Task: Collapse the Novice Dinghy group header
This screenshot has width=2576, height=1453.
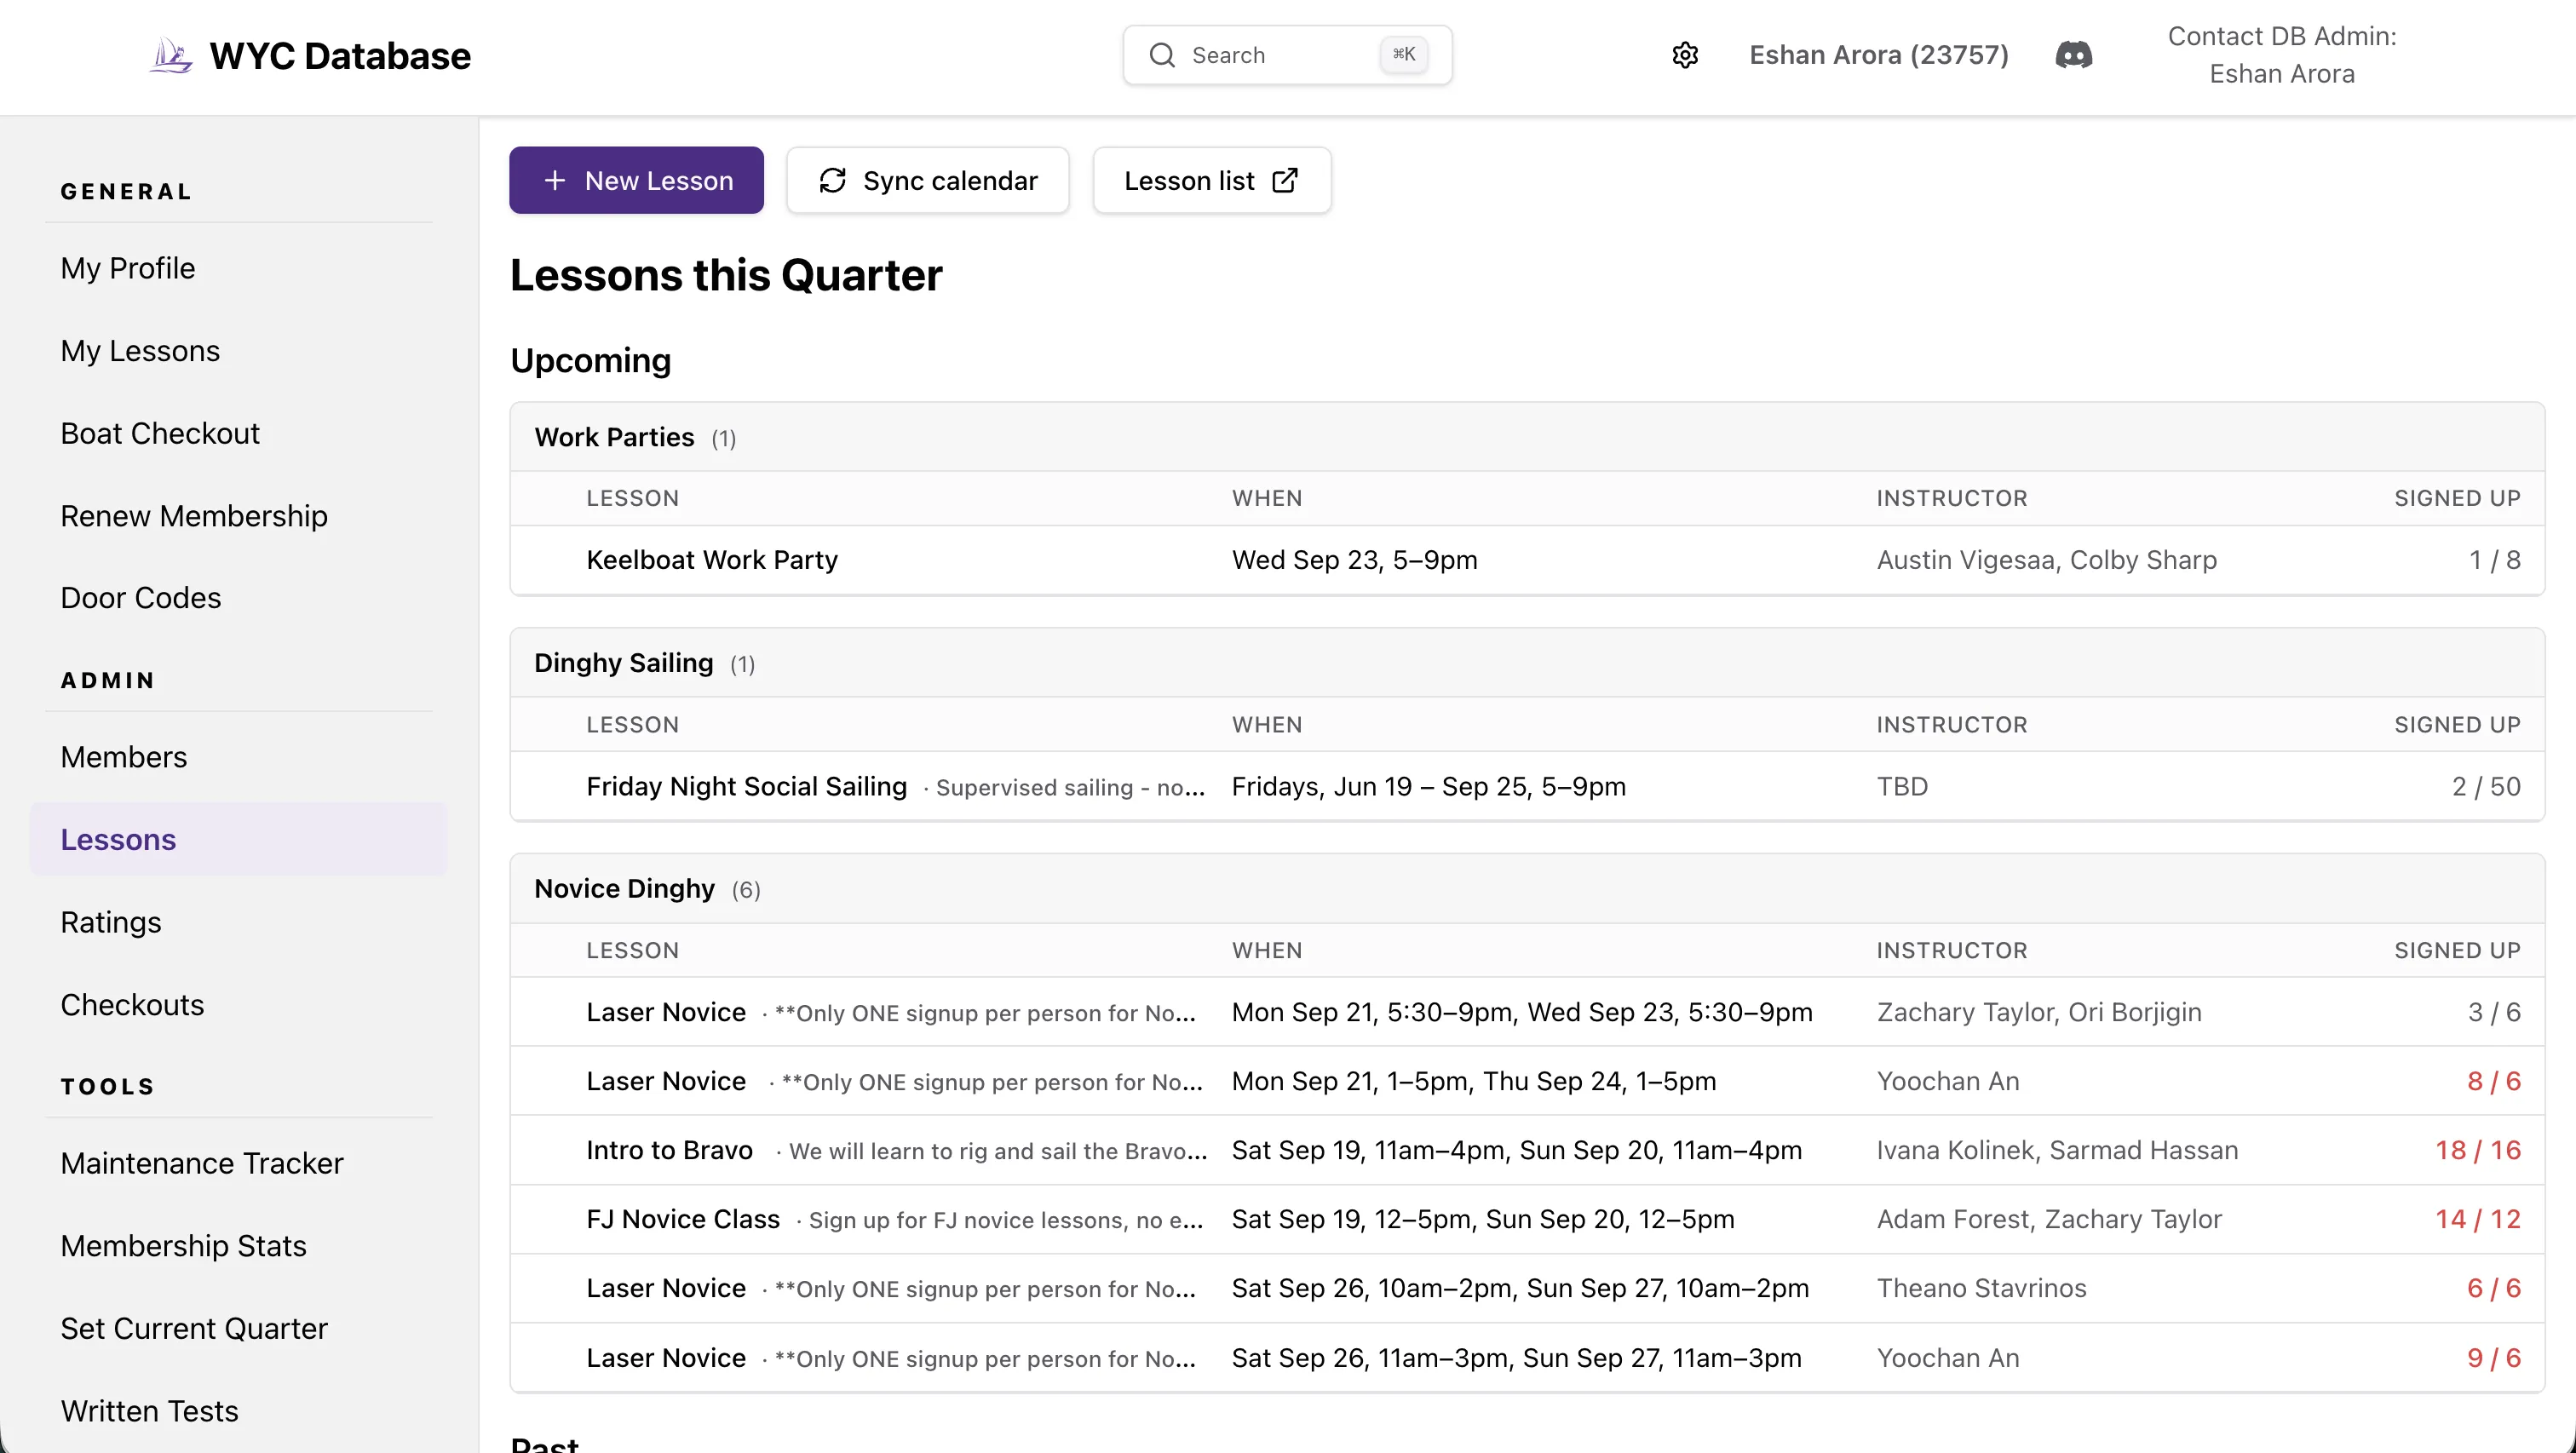Action: (x=1527, y=889)
